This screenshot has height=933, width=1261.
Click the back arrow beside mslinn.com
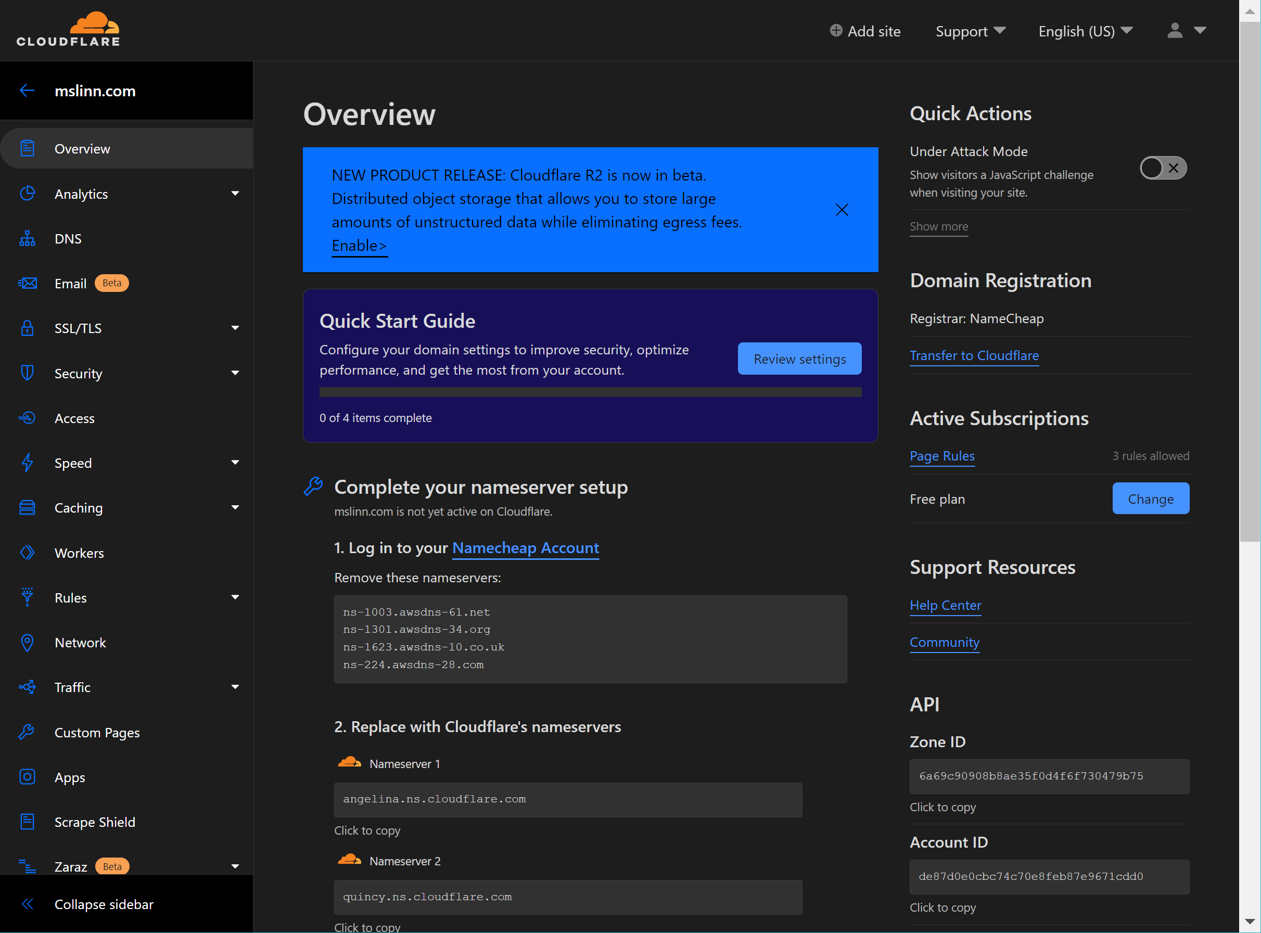[x=27, y=91]
